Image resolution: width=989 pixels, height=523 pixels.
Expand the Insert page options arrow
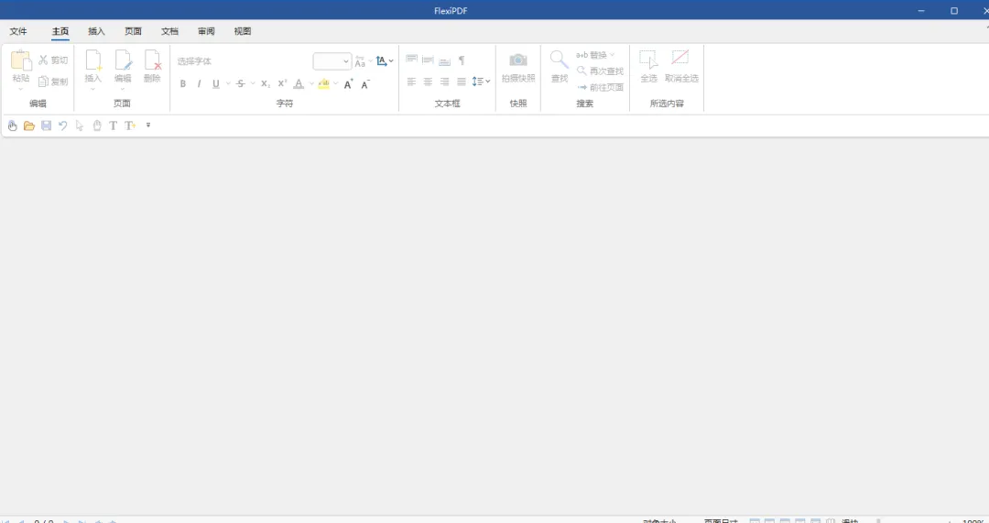click(x=93, y=89)
